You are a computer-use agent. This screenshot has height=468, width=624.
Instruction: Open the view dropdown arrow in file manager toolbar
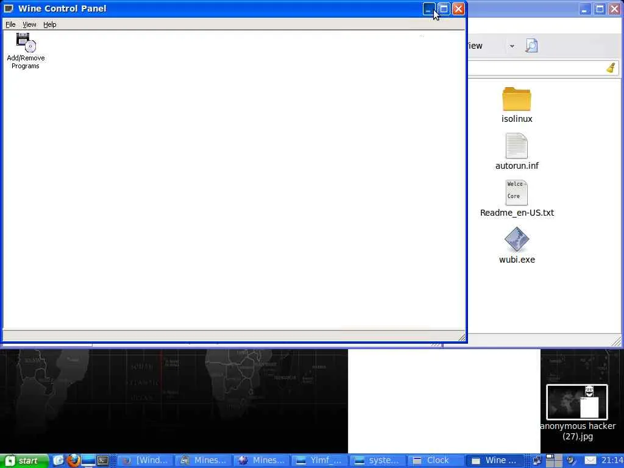(x=512, y=46)
